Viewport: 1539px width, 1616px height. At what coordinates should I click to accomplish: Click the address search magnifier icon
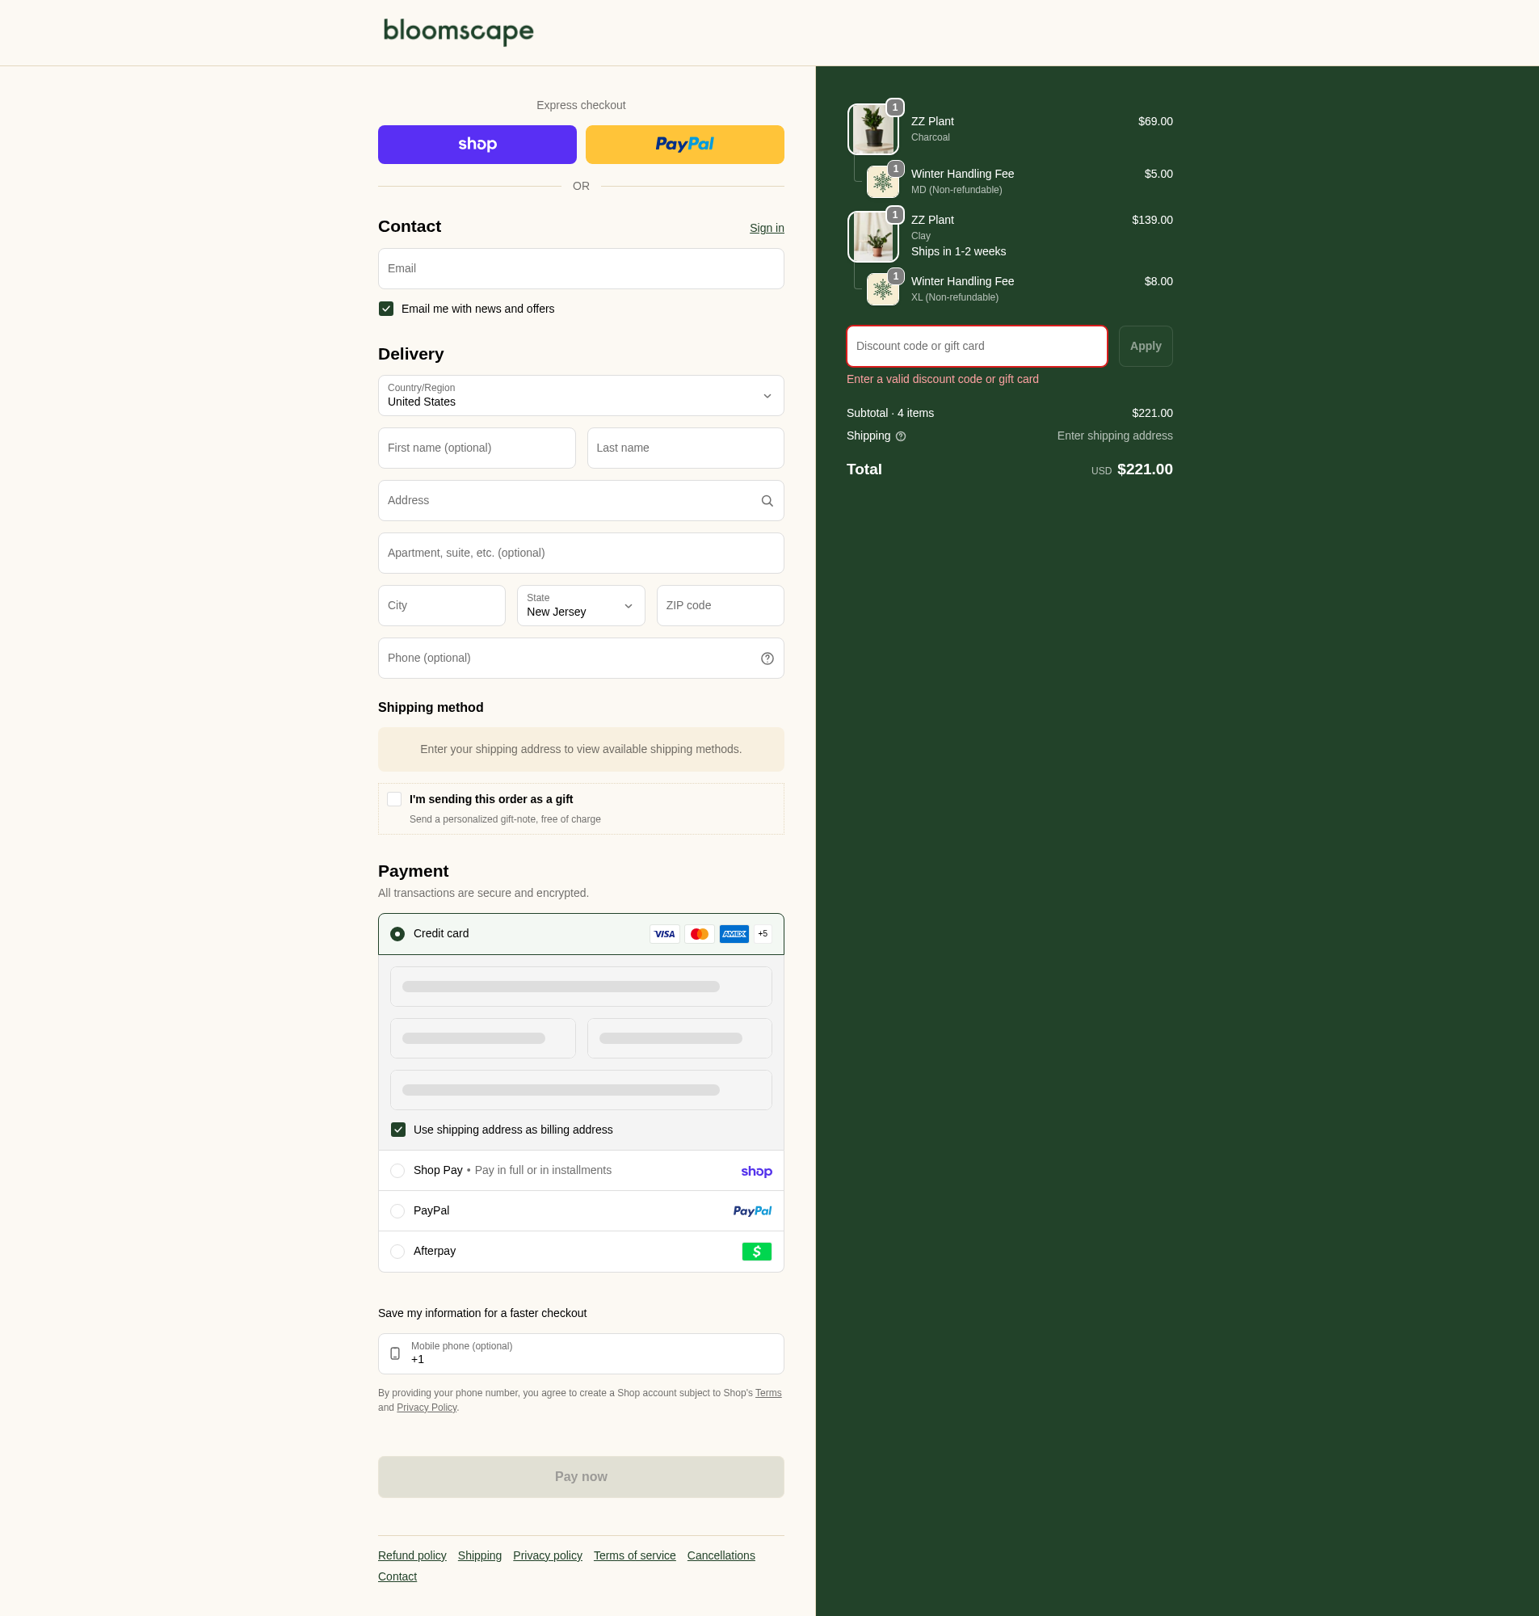click(766, 501)
